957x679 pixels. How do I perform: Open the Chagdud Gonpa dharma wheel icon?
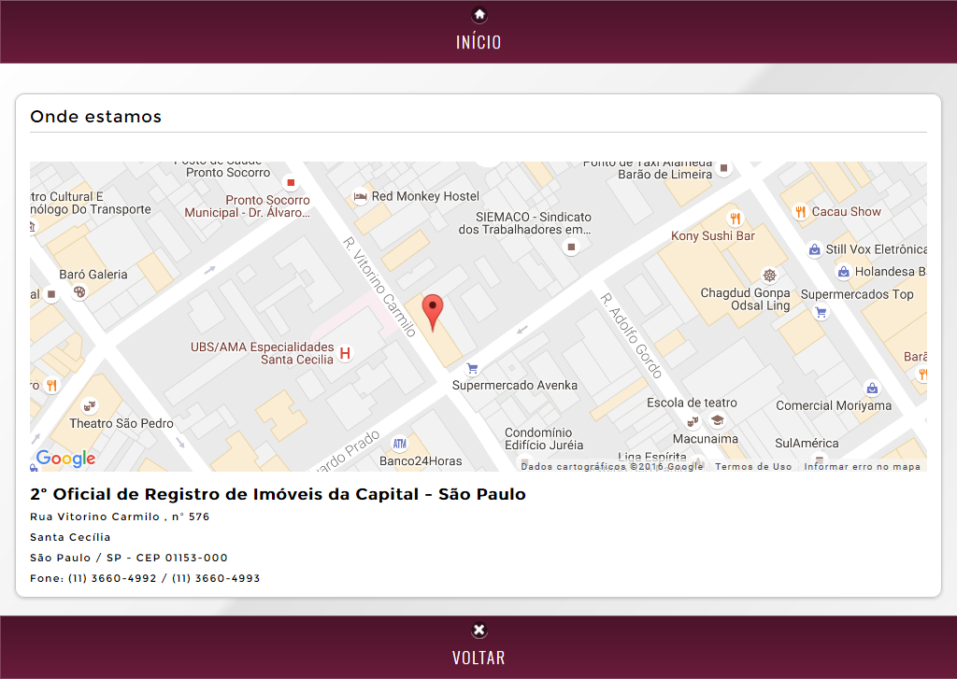coord(770,276)
